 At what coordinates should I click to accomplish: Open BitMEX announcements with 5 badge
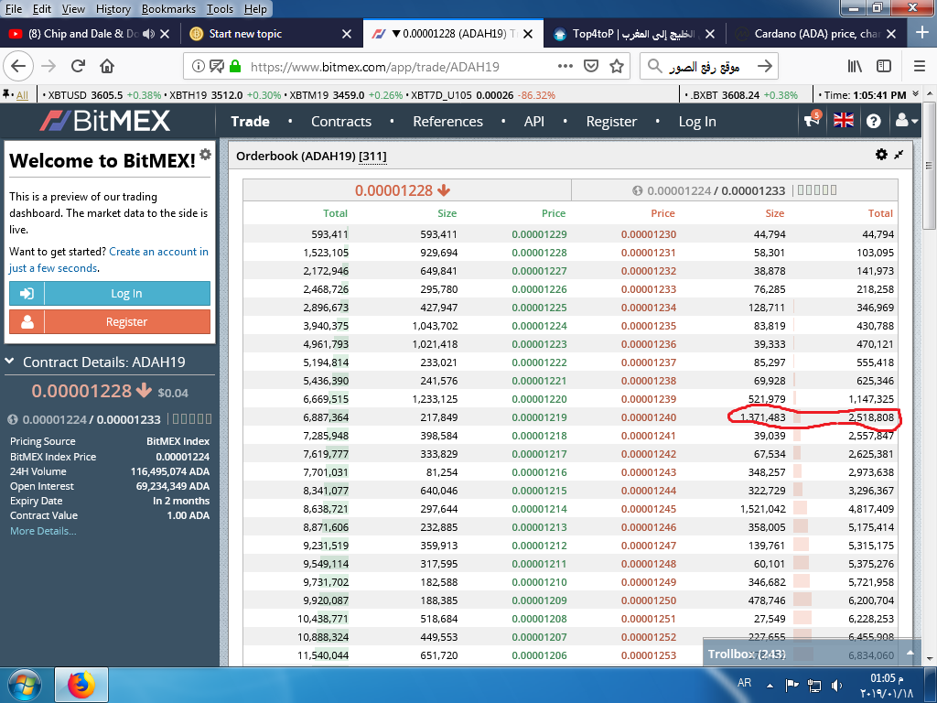click(812, 120)
